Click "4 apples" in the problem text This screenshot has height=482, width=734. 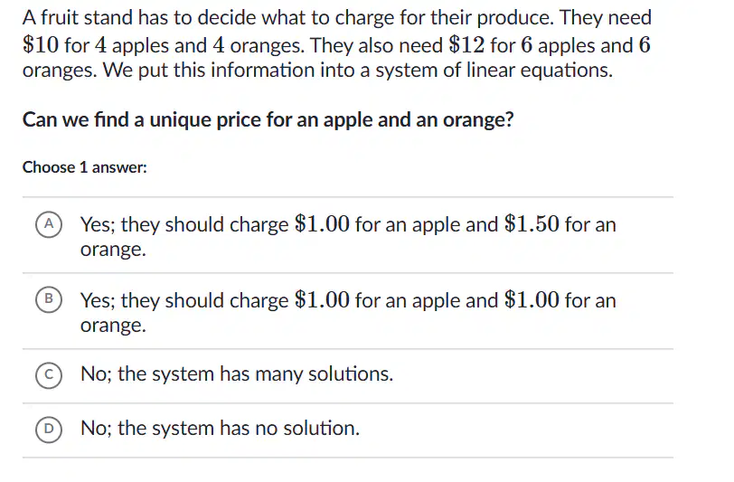132,46
